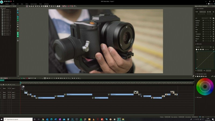Select the Tooltip speech bubble tool
The image size is (215, 121).
tap(18, 27)
